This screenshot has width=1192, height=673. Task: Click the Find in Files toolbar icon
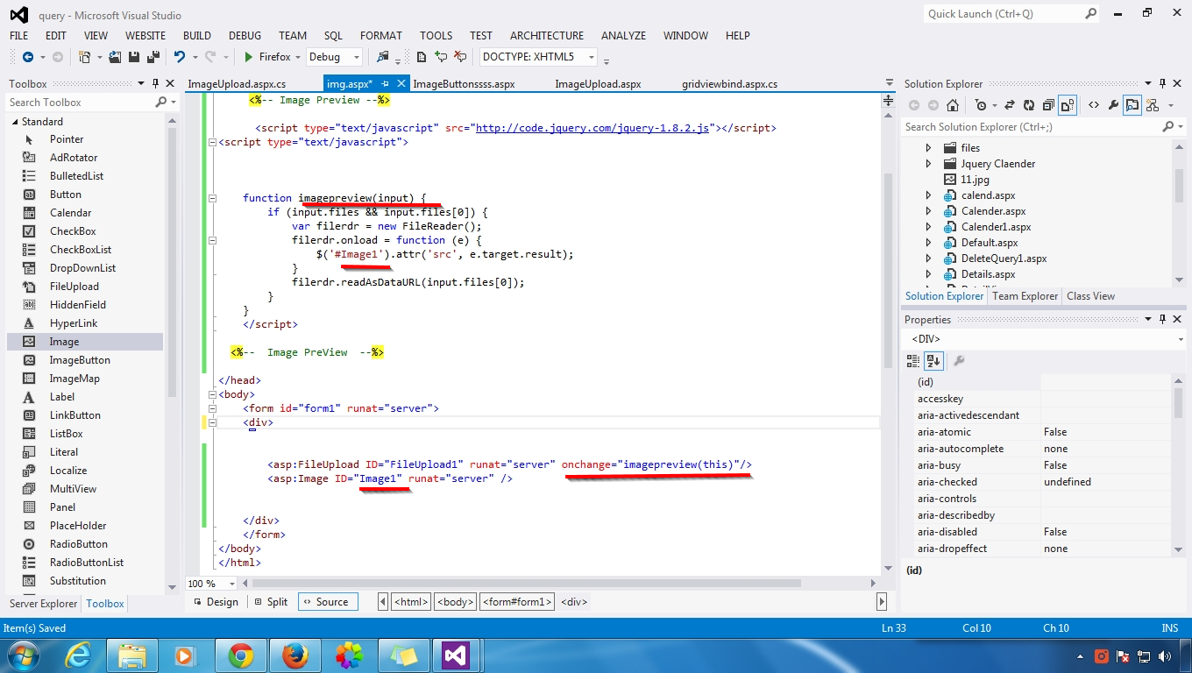click(382, 57)
